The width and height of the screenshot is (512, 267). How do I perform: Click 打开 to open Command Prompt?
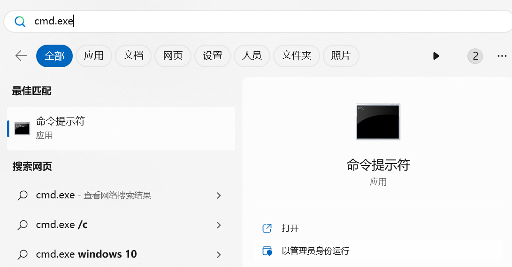coord(378,228)
